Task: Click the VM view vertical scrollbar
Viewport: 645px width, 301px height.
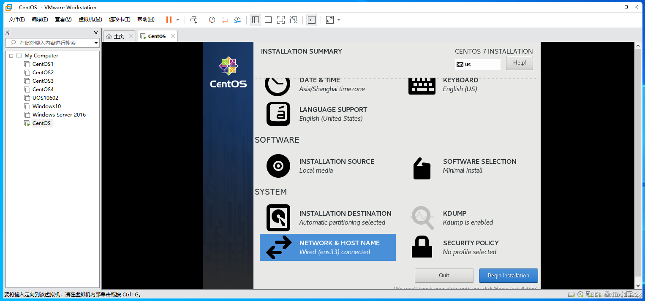Action: [x=638, y=165]
